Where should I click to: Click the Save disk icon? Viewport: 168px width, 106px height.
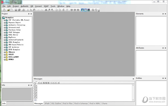[16, 10]
